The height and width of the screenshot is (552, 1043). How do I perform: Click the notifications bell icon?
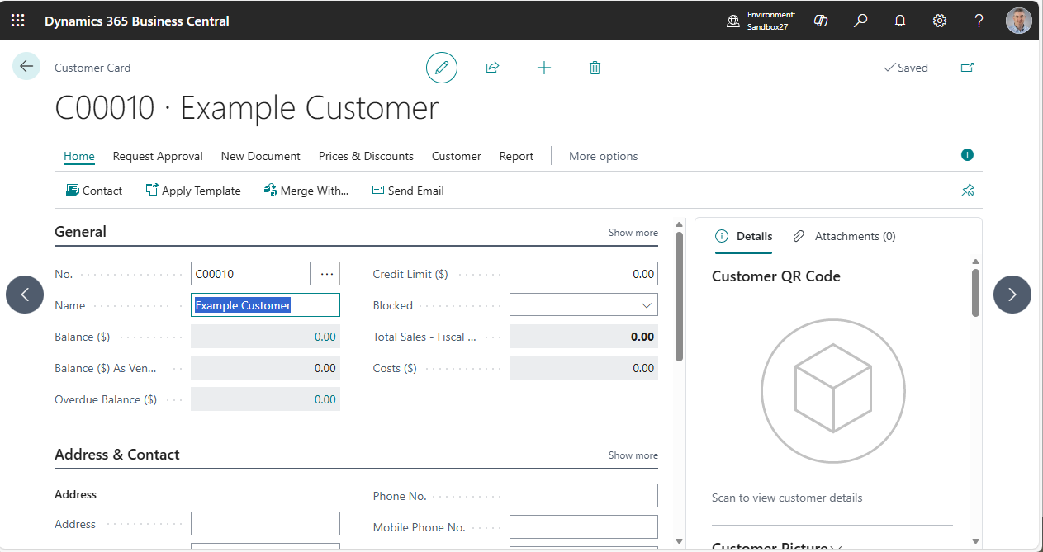click(x=899, y=20)
